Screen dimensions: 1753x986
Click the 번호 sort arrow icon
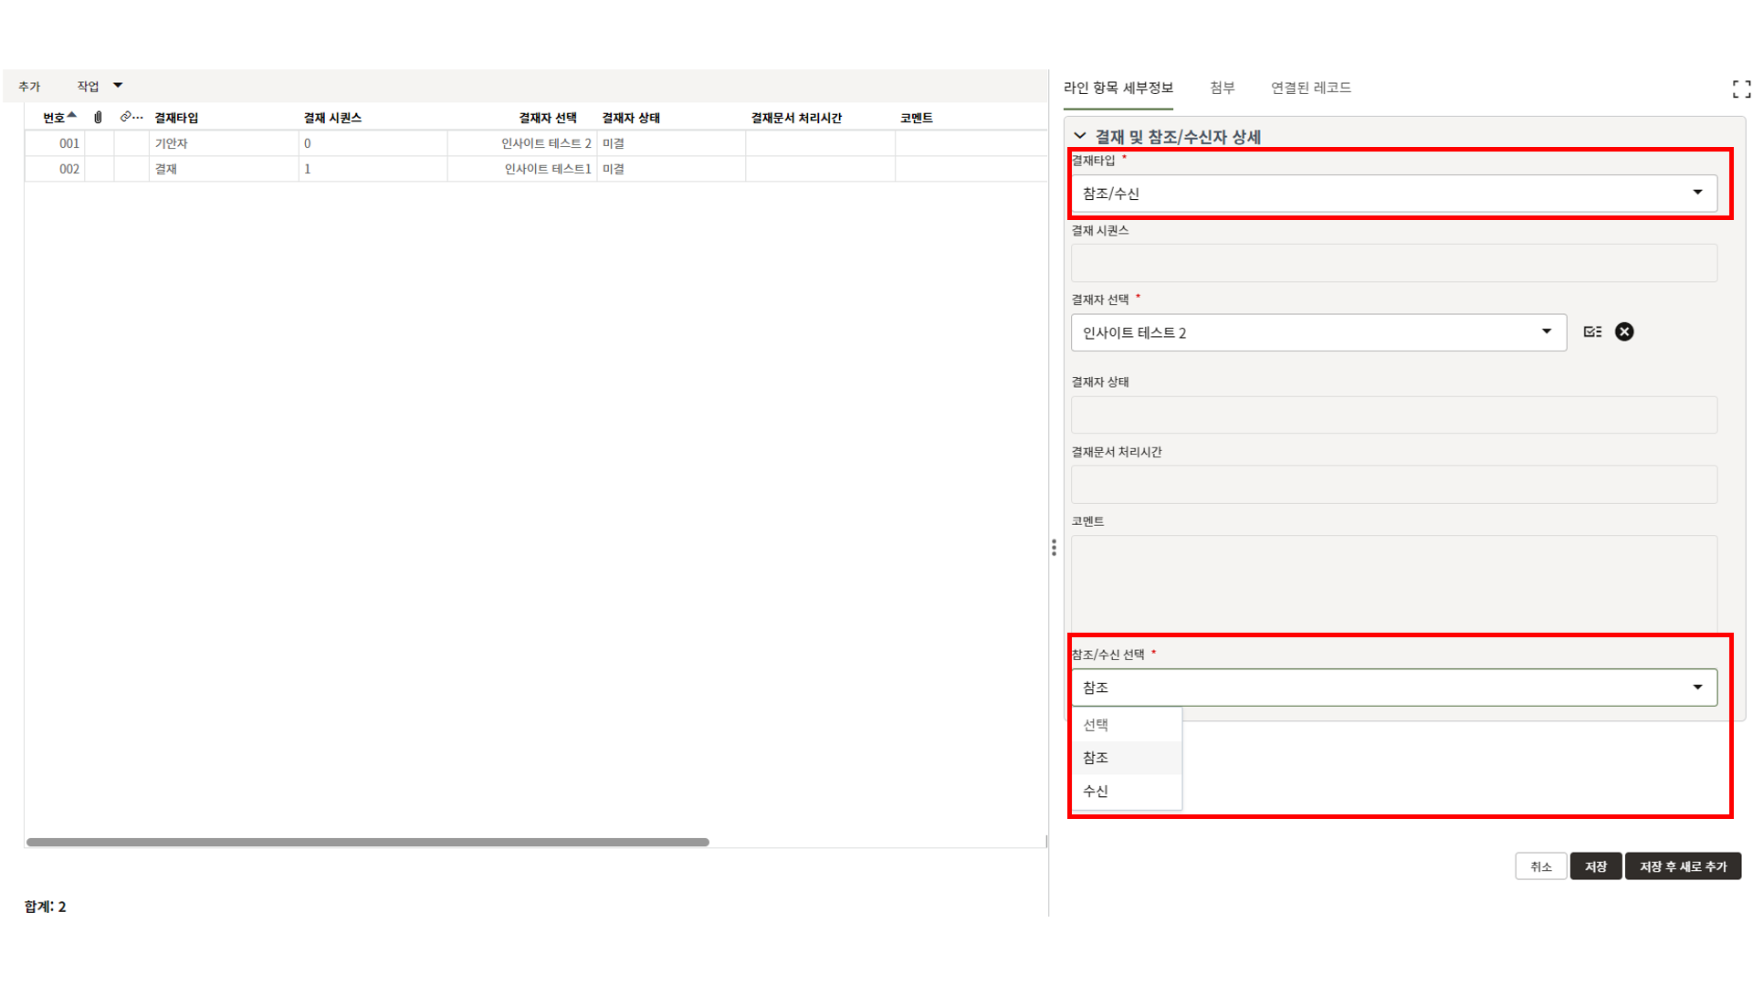[72, 116]
